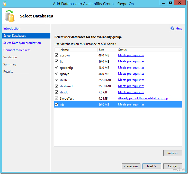Select the Select Databases wizard page
Image resolution: width=188 pixels, height=174 pixels.
pyautogui.click(x=26, y=36)
